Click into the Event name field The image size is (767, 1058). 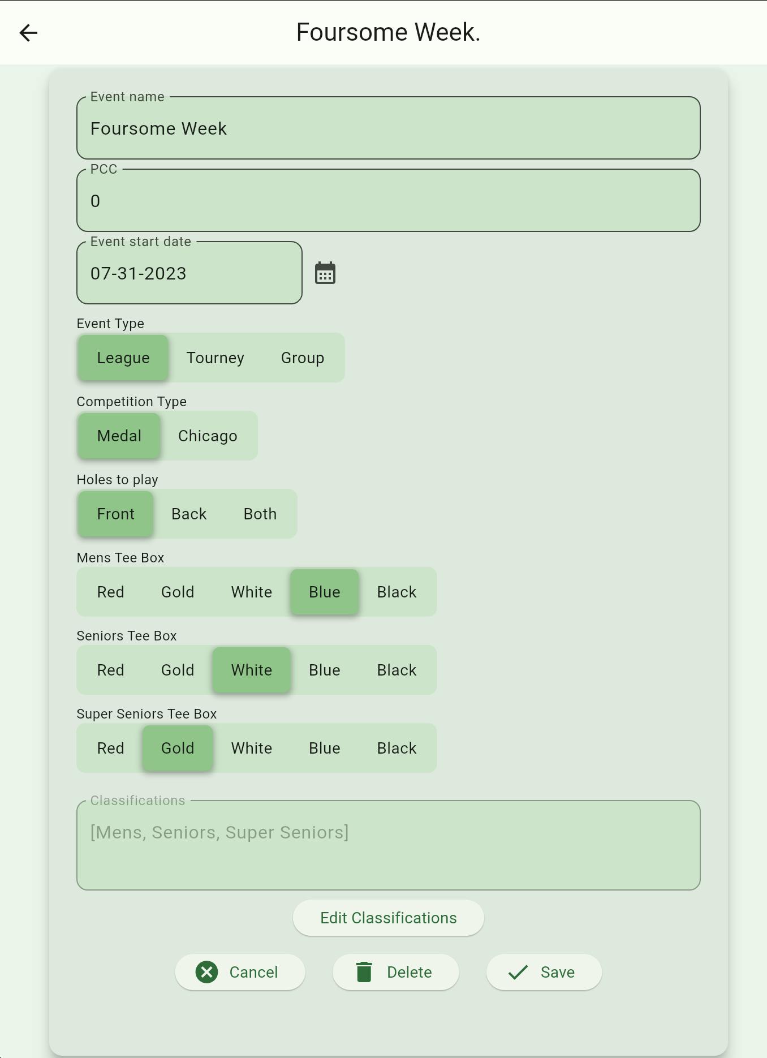coord(389,128)
